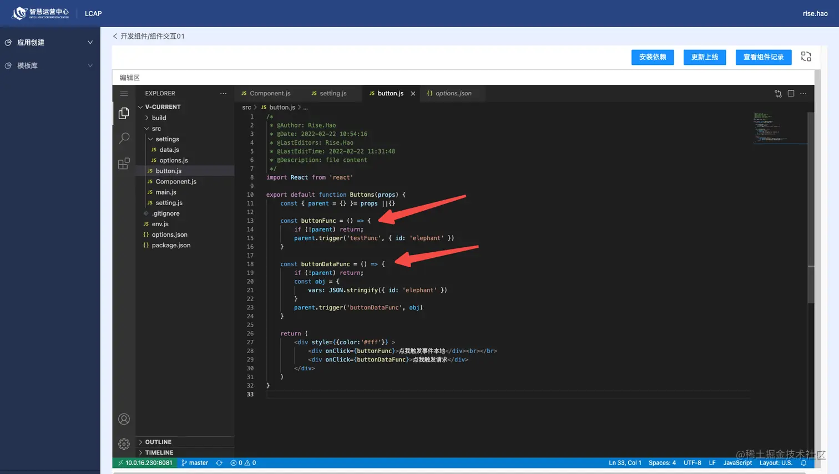This screenshot has width=839, height=474.
Task: Place cursor on empty line 33
Action: tap(507, 395)
